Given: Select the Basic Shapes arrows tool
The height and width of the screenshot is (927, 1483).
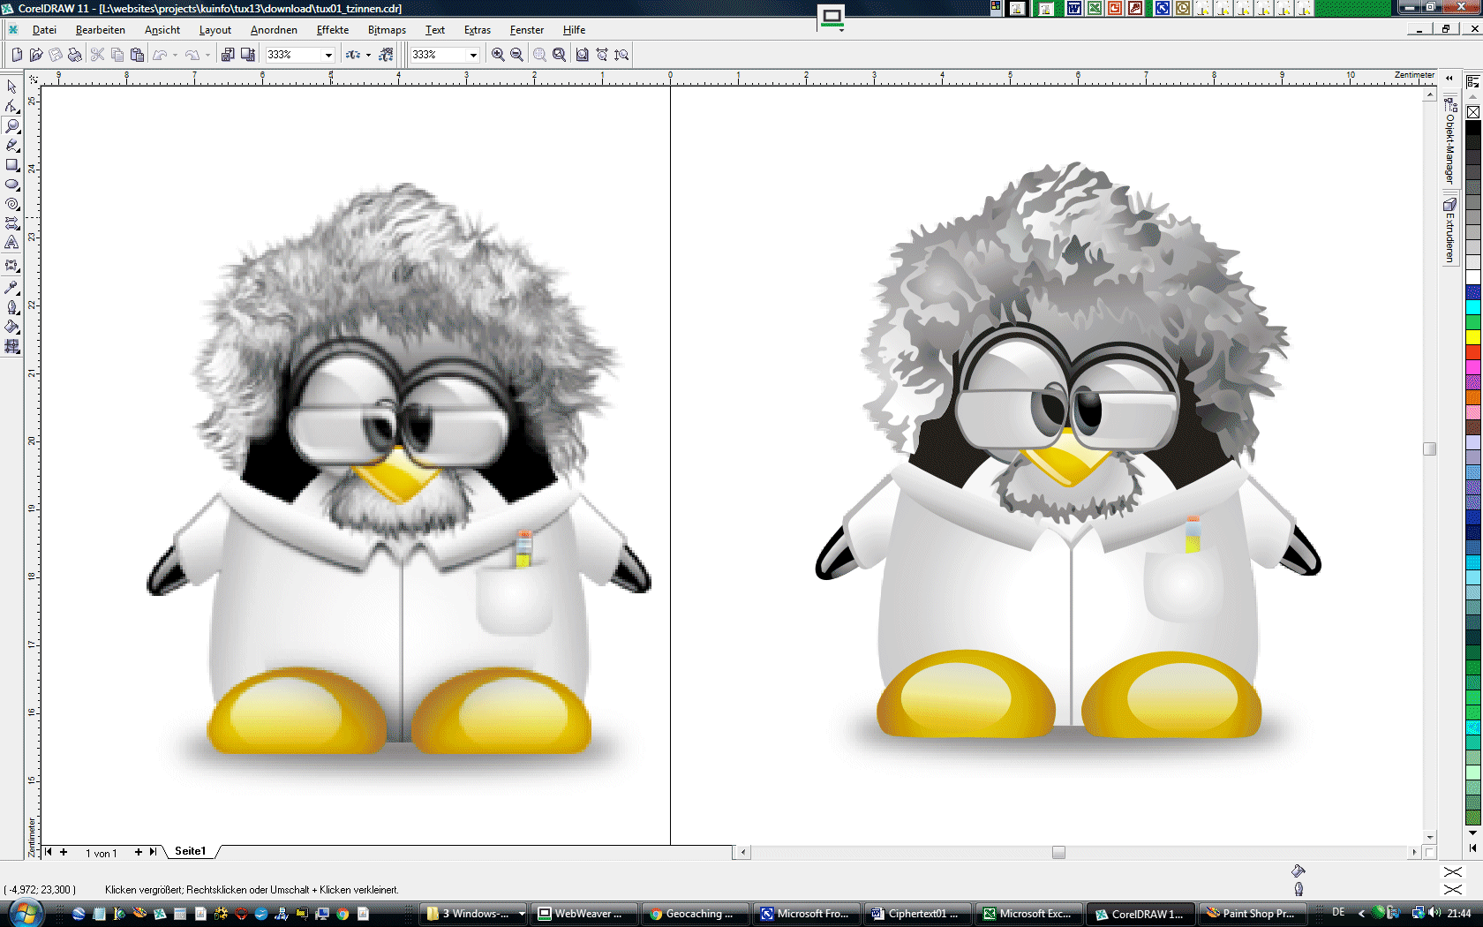Looking at the screenshot, I should [x=11, y=223].
